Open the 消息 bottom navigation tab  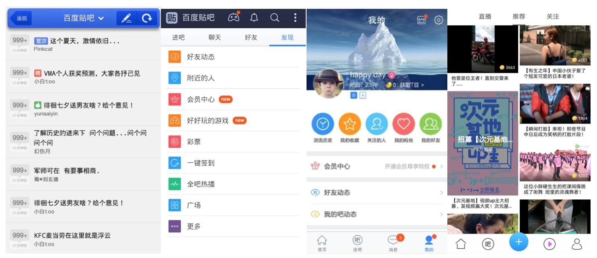[x=393, y=243]
